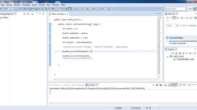Click Focus on Workweek icon in Task List
Viewport: 197px width, 110px height.
[183, 18]
